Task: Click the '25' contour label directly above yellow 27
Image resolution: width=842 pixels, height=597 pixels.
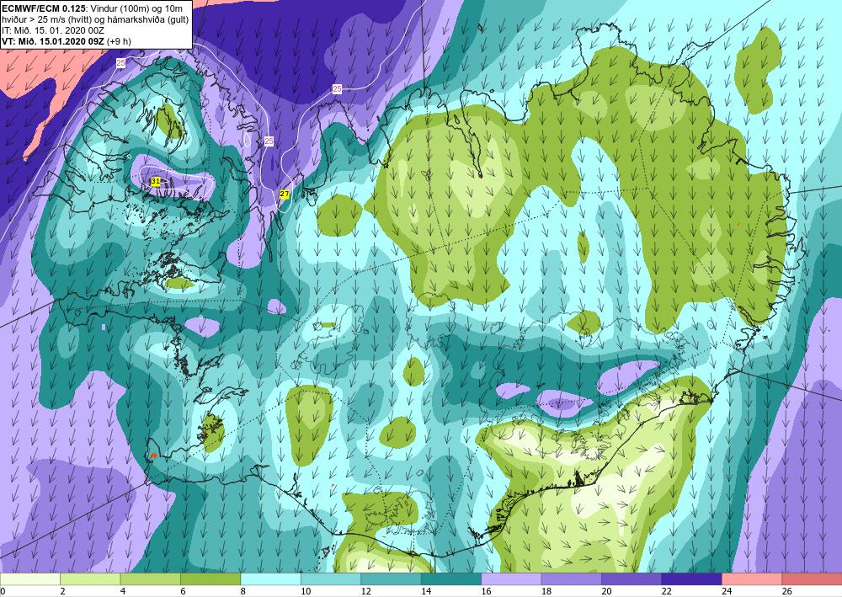Action: tap(269, 141)
